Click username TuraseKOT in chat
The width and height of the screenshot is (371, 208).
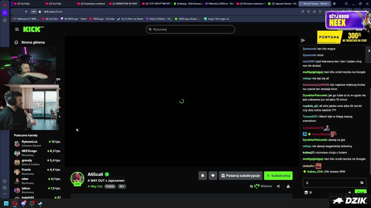click(x=310, y=116)
